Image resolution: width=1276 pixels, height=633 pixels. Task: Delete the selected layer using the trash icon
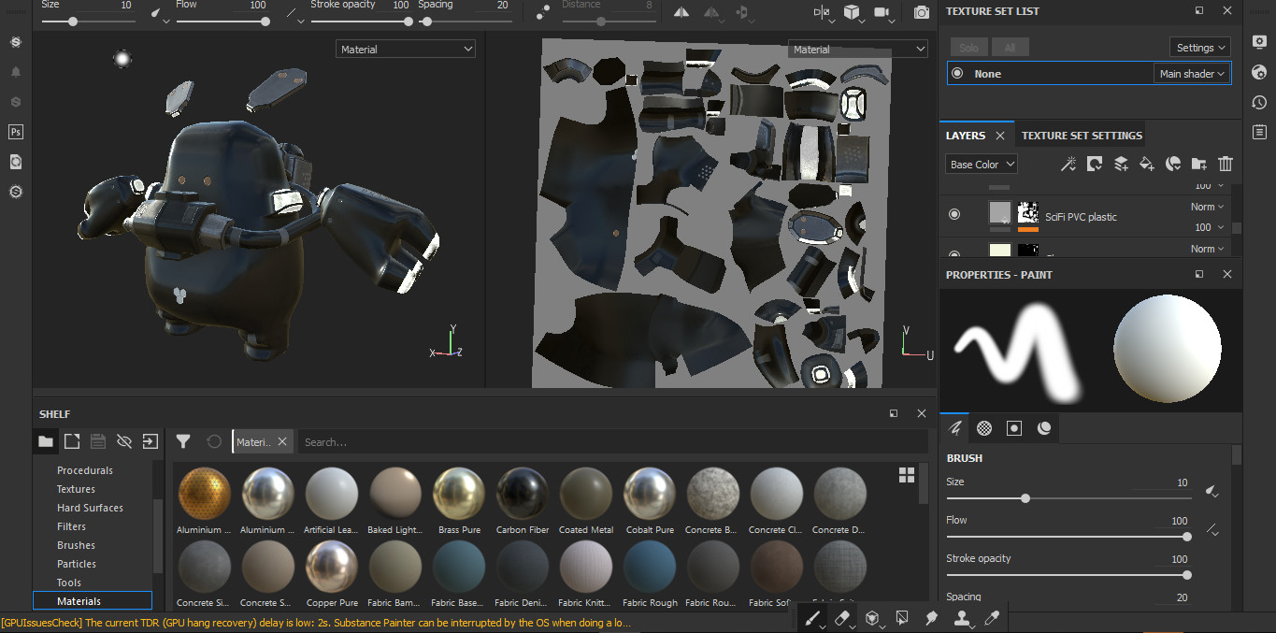click(x=1226, y=164)
